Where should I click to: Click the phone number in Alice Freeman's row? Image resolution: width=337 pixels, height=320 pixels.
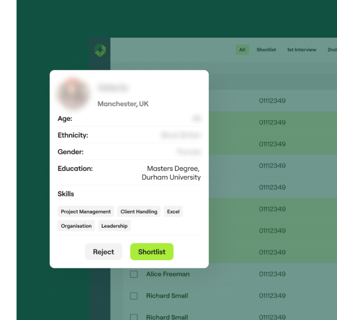272,274
